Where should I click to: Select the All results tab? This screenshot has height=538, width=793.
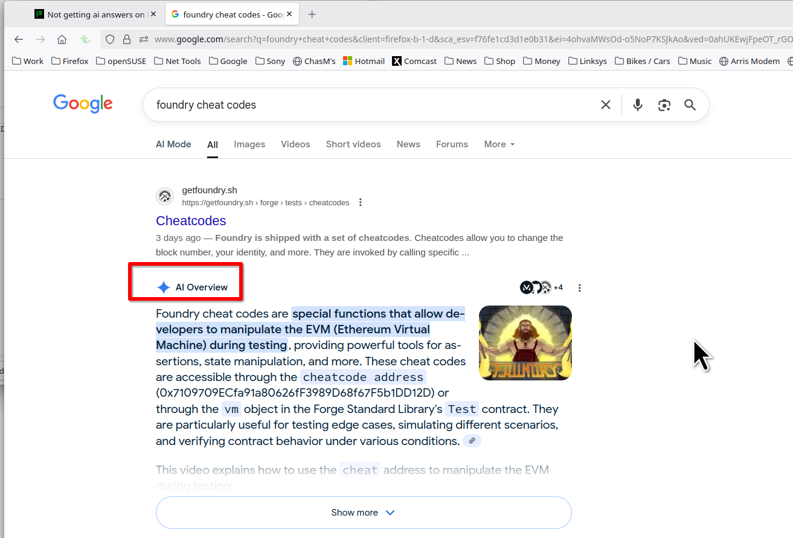[213, 145]
